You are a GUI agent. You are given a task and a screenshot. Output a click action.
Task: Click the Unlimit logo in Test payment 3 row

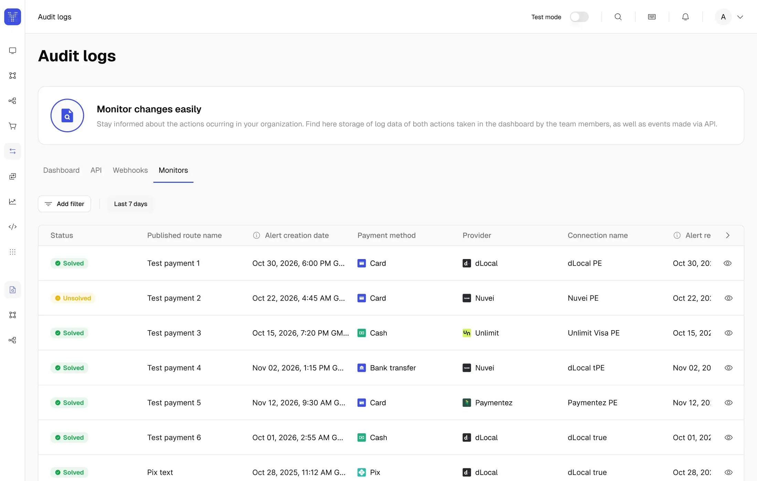tap(467, 333)
